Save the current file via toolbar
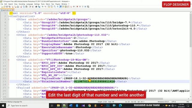This screenshot has width=192, height=108. point(7,7)
